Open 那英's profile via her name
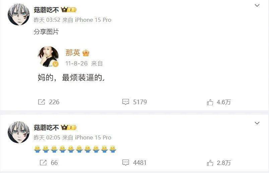 click(73, 53)
